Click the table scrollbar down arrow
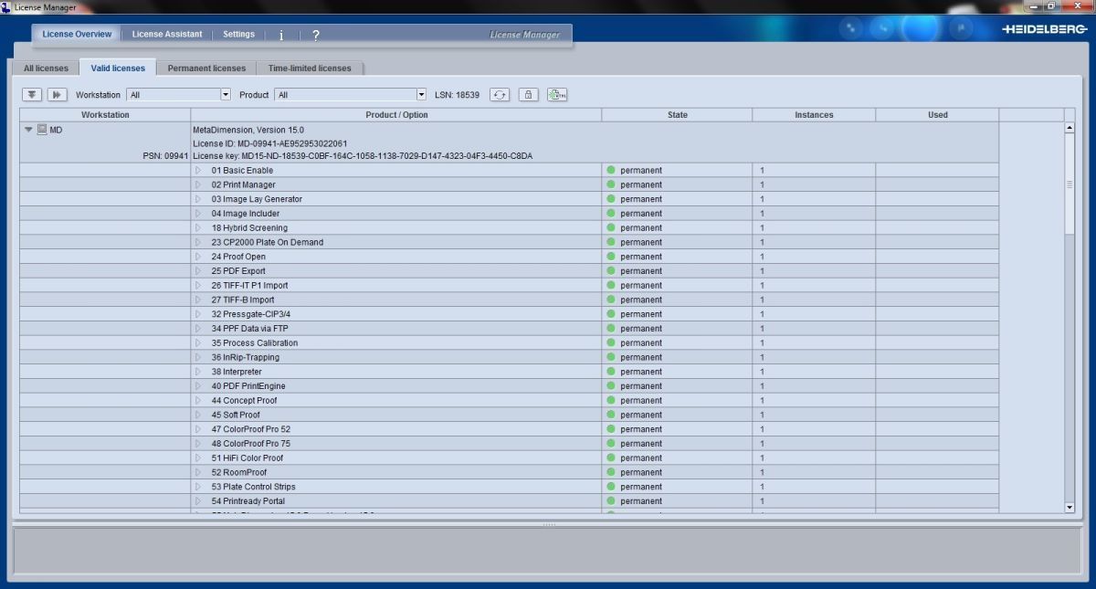The image size is (1096, 589). 1070,507
